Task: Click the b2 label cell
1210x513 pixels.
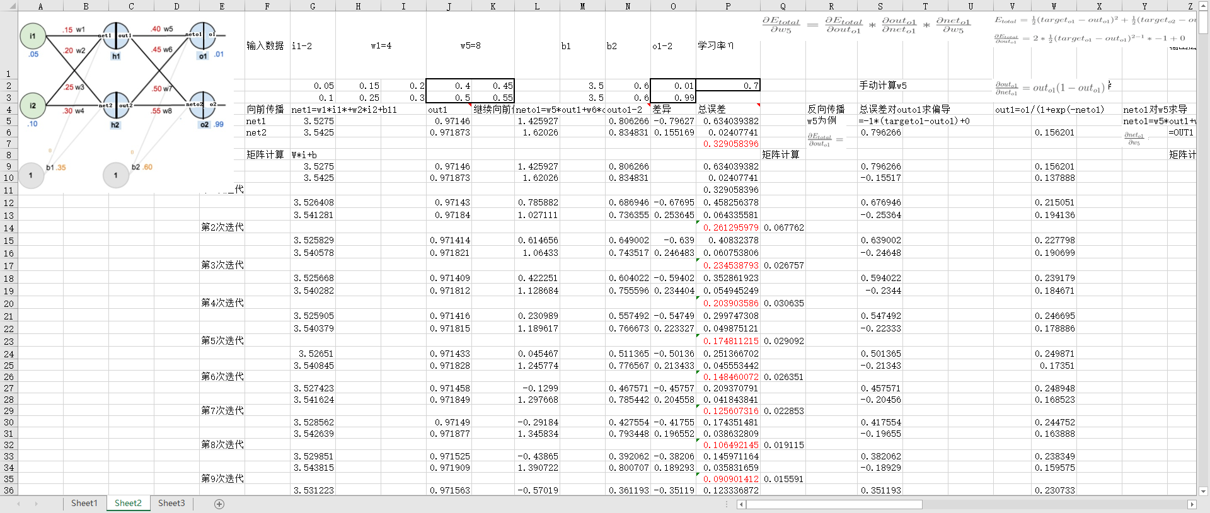Action: point(628,45)
